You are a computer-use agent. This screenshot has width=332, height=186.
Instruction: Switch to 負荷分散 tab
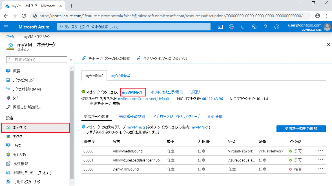click(x=215, y=117)
